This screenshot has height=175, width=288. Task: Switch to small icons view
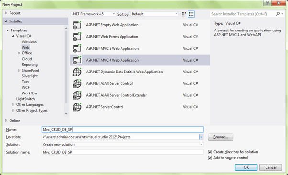pos(184,14)
